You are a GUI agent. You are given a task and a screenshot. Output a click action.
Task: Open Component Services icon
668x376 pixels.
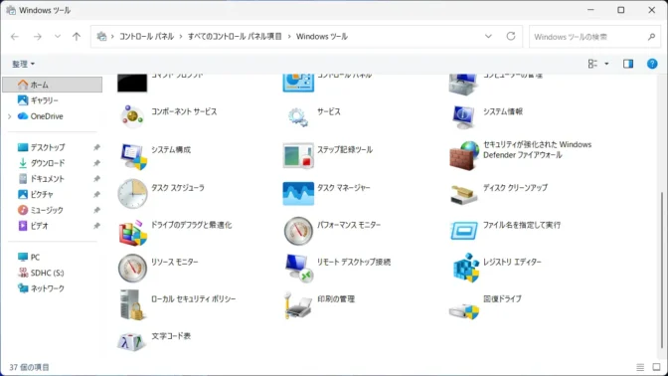coord(132,116)
